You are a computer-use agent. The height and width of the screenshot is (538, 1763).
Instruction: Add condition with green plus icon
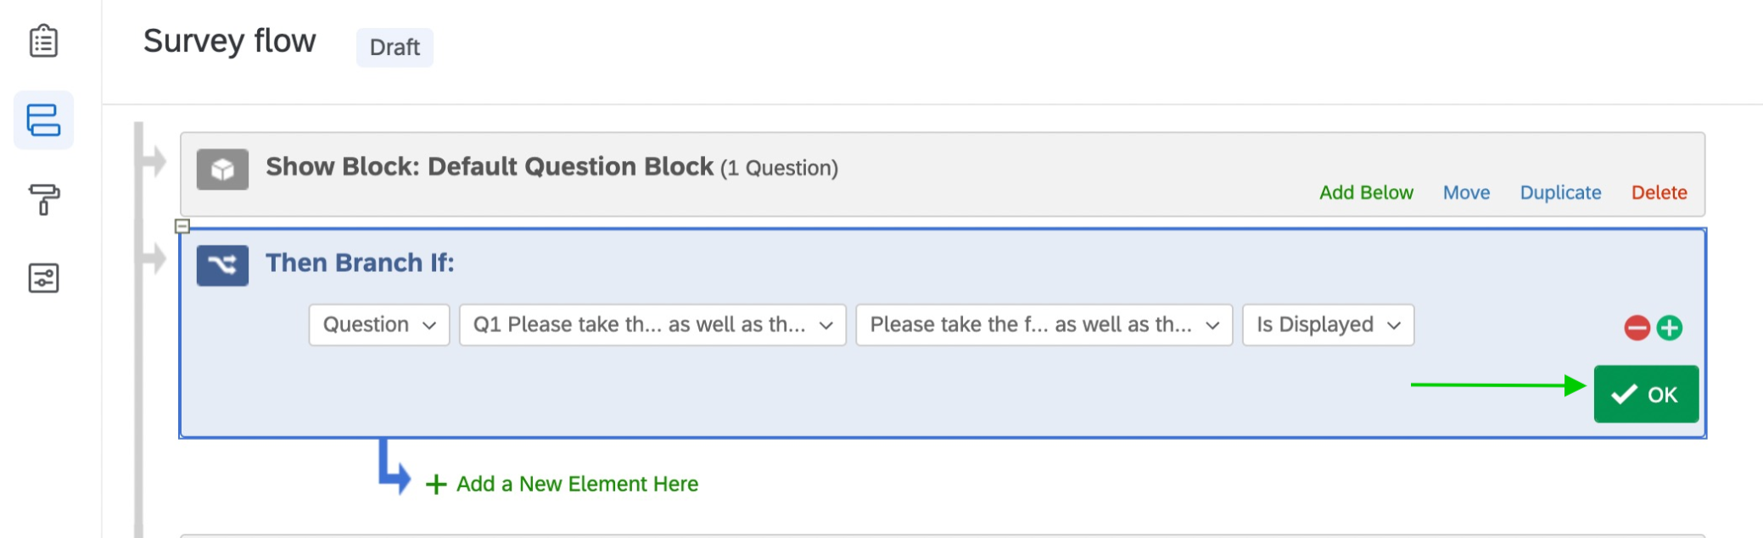pos(1670,328)
